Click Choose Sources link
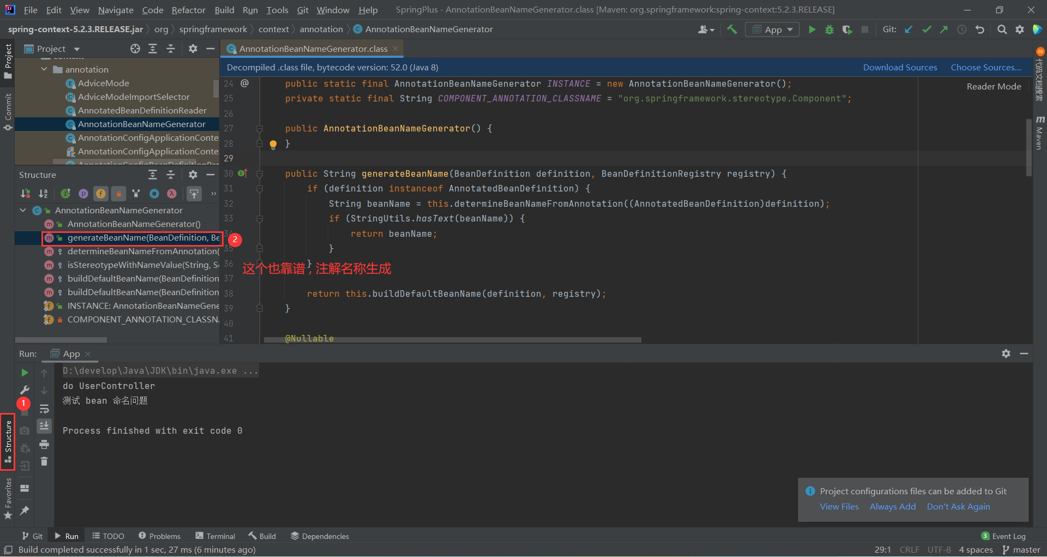Image resolution: width=1047 pixels, height=557 pixels. (986, 68)
